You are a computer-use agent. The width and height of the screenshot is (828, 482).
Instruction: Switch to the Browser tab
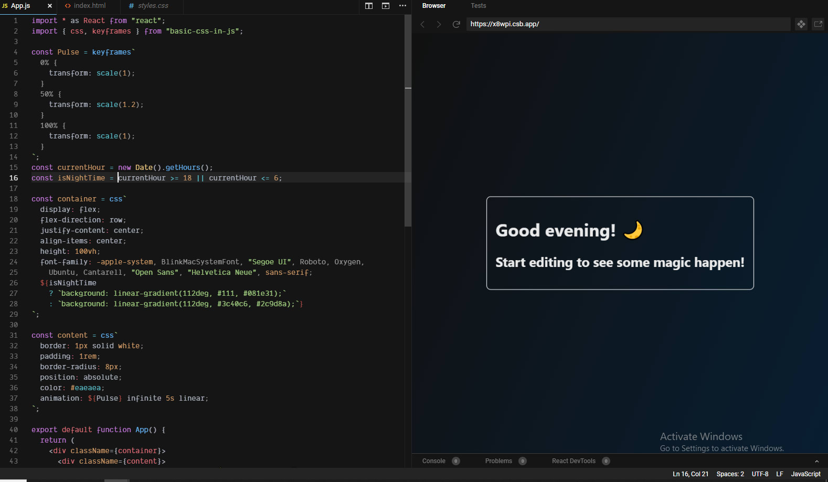click(434, 6)
